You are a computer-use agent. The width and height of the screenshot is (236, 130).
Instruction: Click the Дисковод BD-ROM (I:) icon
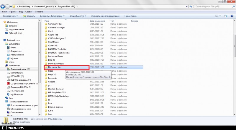coord(9,87)
